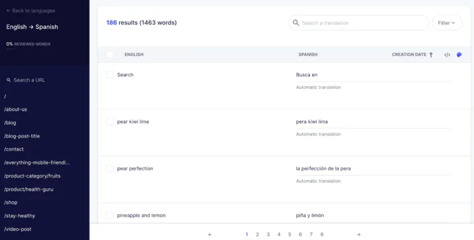Select the /product-category/fruits URL
This screenshot has width=474, height=240.
click(x=32, y=176)
